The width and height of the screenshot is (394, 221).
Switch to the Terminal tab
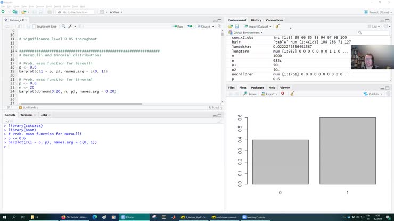click(x=27, y=115)
